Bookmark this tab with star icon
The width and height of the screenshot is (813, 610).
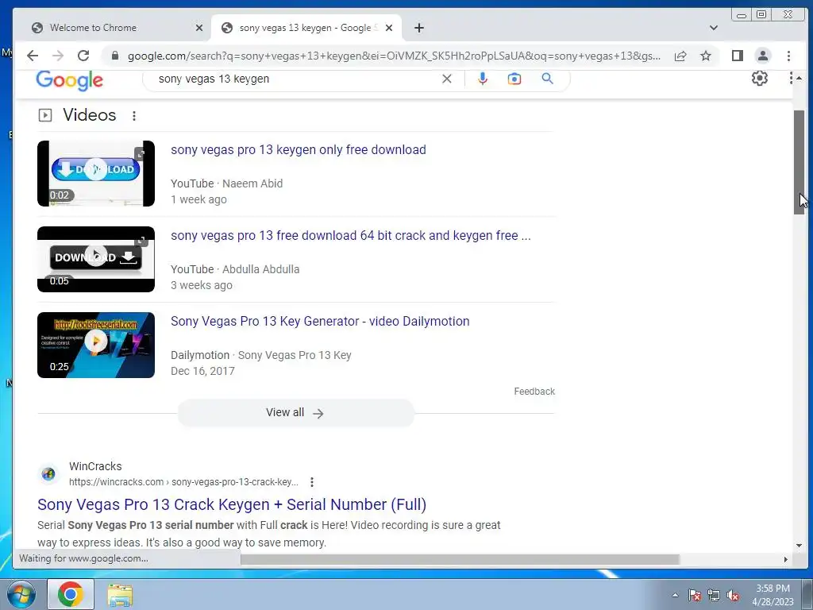(706, 56)
